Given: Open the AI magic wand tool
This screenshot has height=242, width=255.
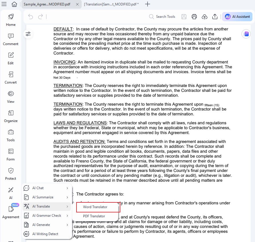Looking at the screenshot, I should coord(11,193).
